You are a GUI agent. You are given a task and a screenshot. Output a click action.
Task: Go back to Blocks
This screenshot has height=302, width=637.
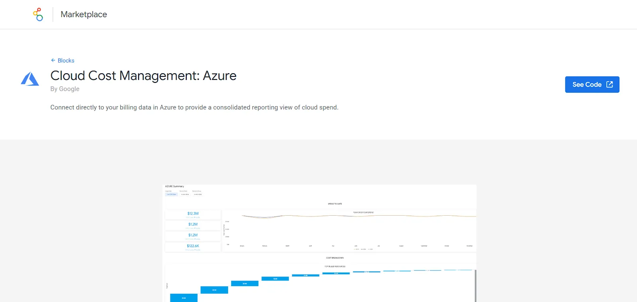(x=63, y=60)
